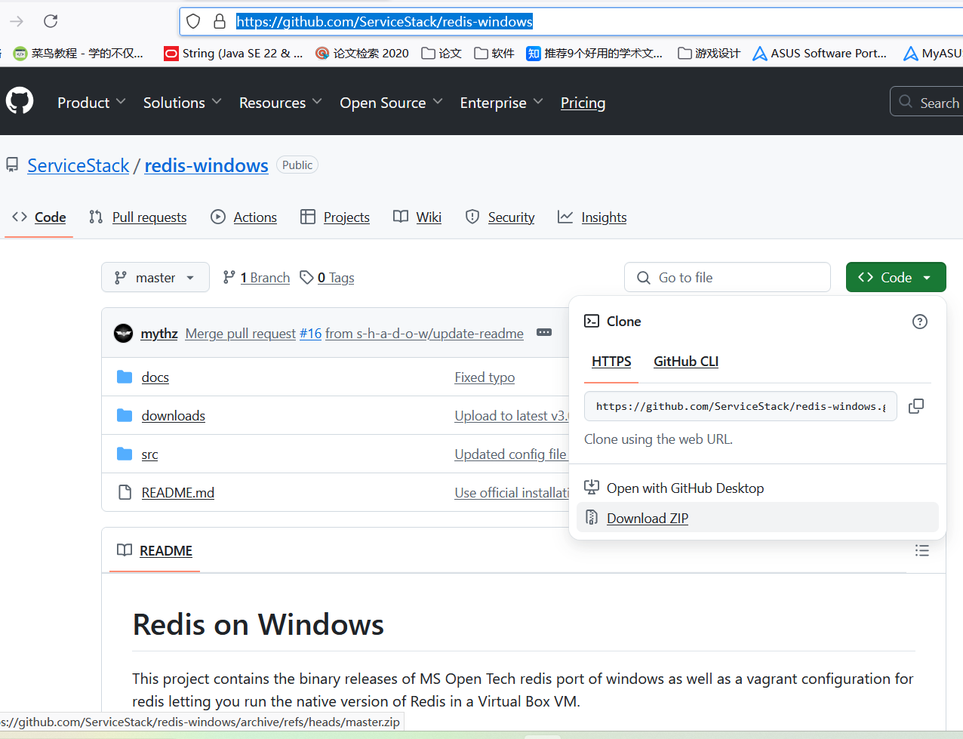Click the clone URL text field
The height and width of the screenshot is (739, 963).
click(x=740, y=406)
